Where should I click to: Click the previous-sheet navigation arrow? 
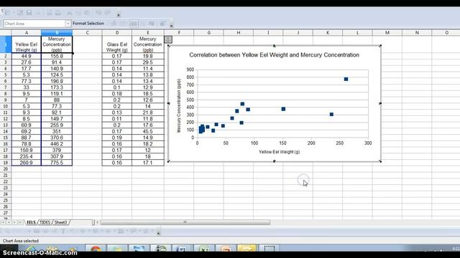point(9,222)
